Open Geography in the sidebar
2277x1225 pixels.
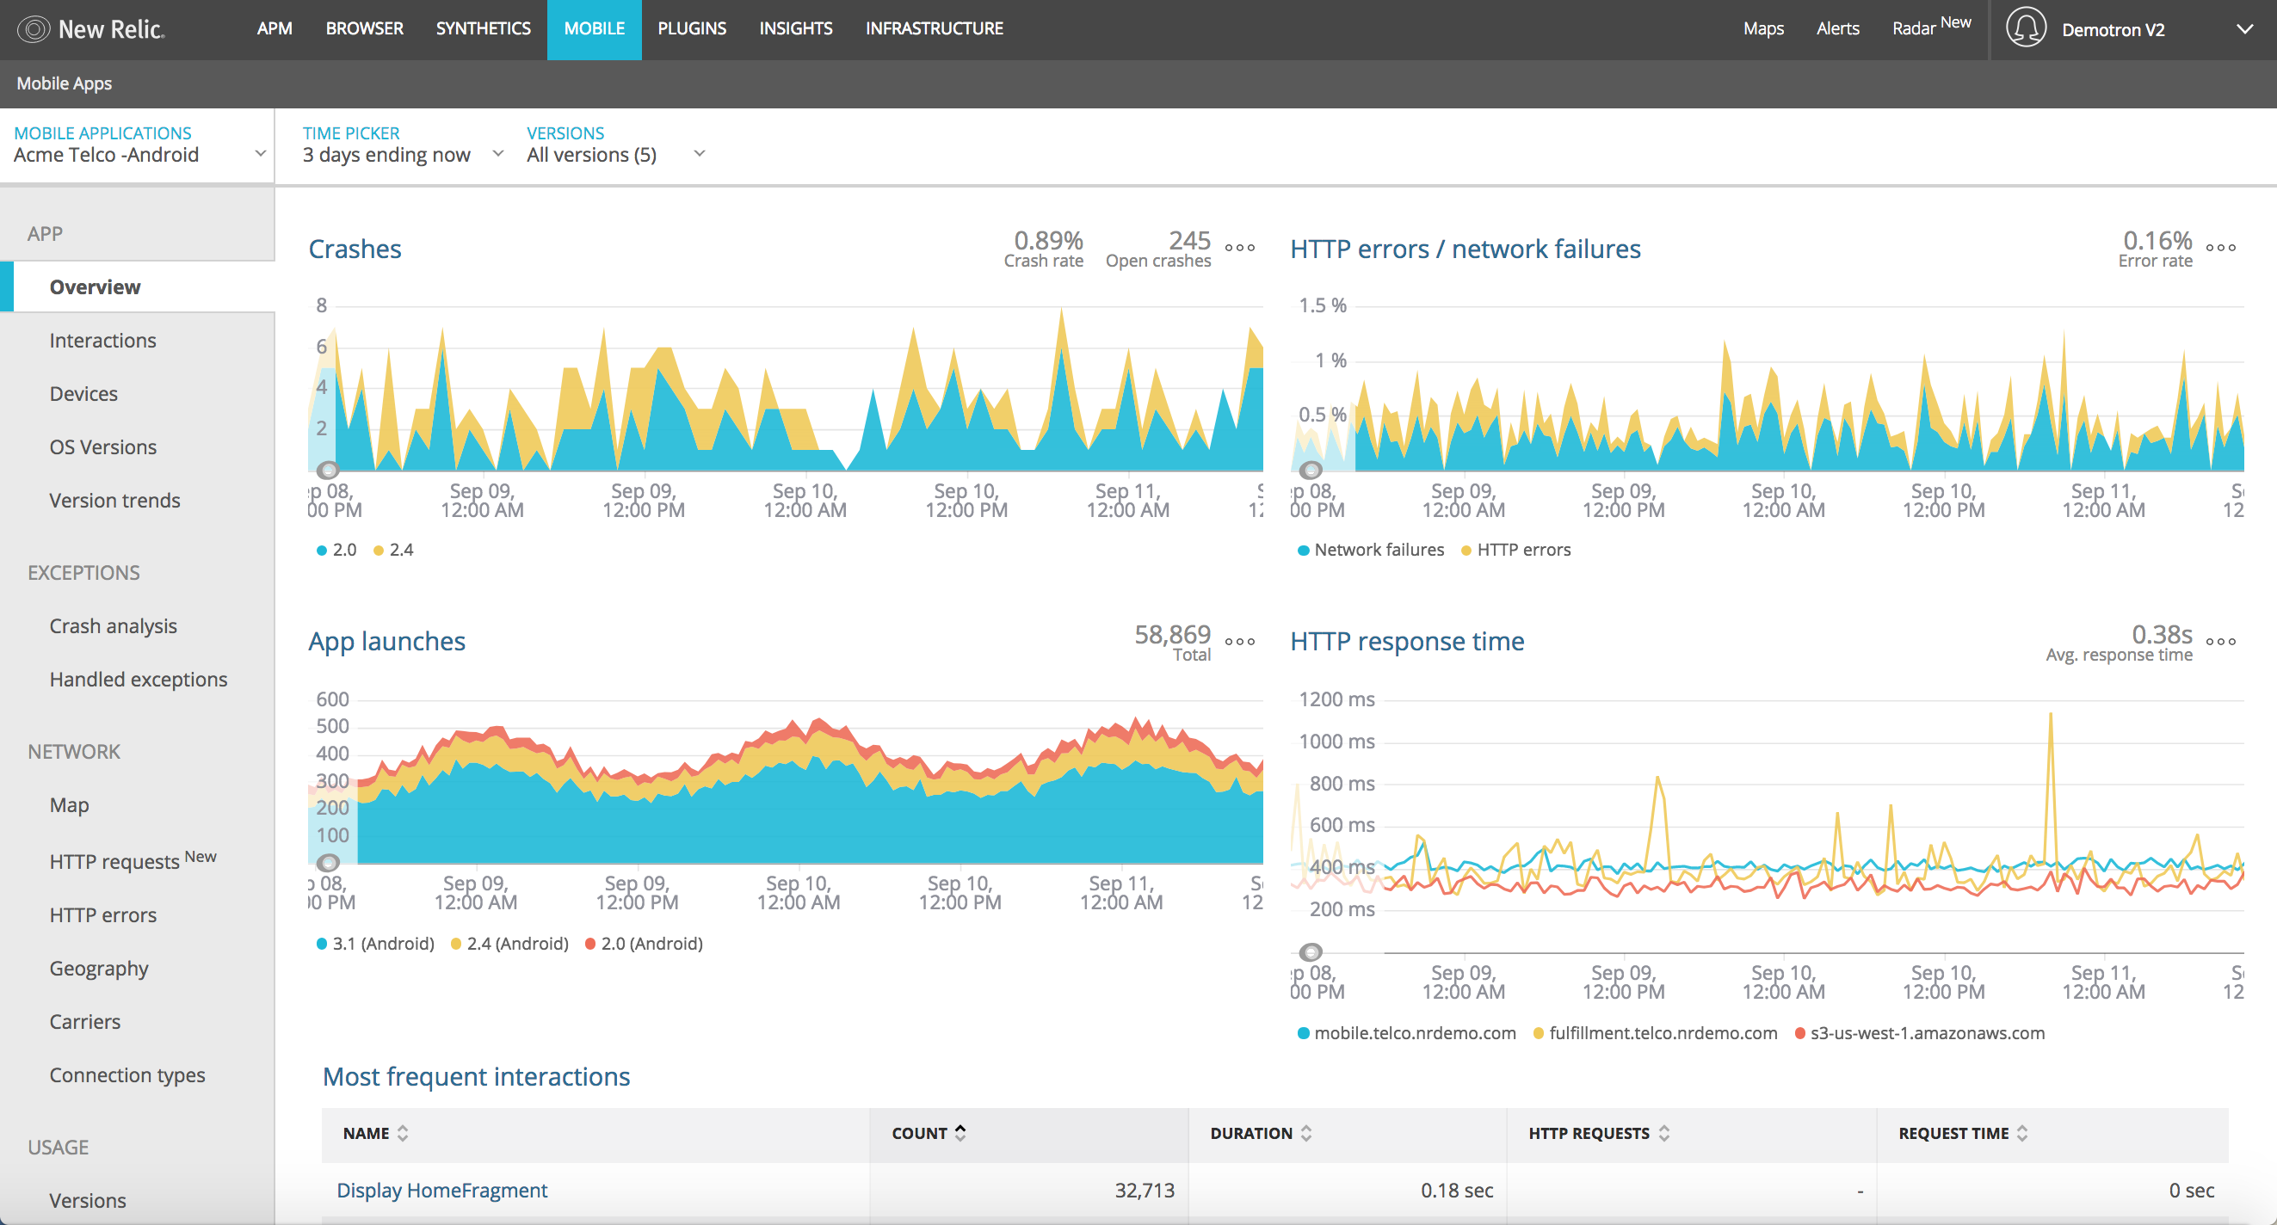[x=99, y=969]
